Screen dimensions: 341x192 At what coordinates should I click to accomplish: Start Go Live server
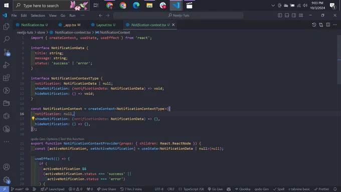(215, 189)
